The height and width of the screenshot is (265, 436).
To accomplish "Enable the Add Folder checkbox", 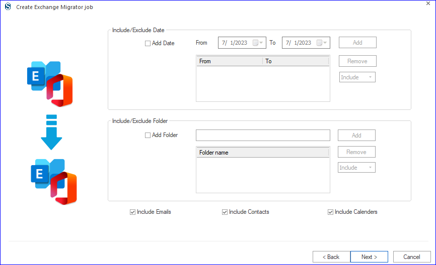I will point(148,135).
